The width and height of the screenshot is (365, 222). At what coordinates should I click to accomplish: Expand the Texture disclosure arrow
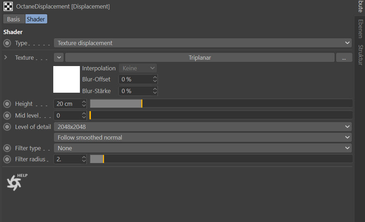(6, 57)
